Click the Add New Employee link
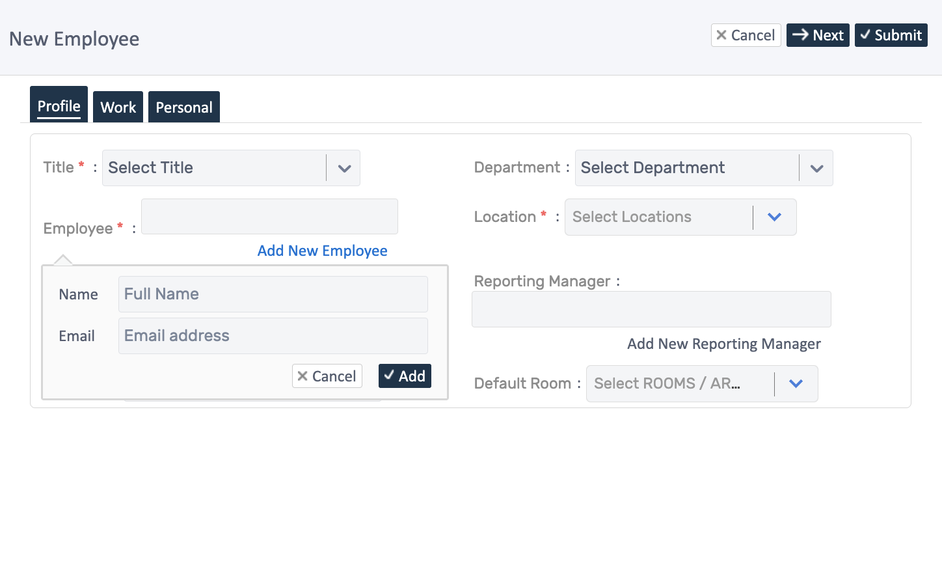Screen dimensions: 942x565 (x=322, y=251)
